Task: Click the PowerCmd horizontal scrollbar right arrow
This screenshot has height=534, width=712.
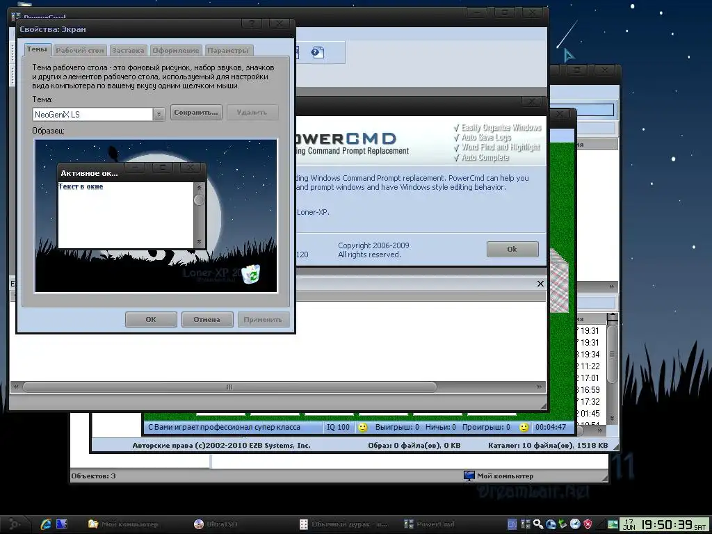Action: point(539,387)
